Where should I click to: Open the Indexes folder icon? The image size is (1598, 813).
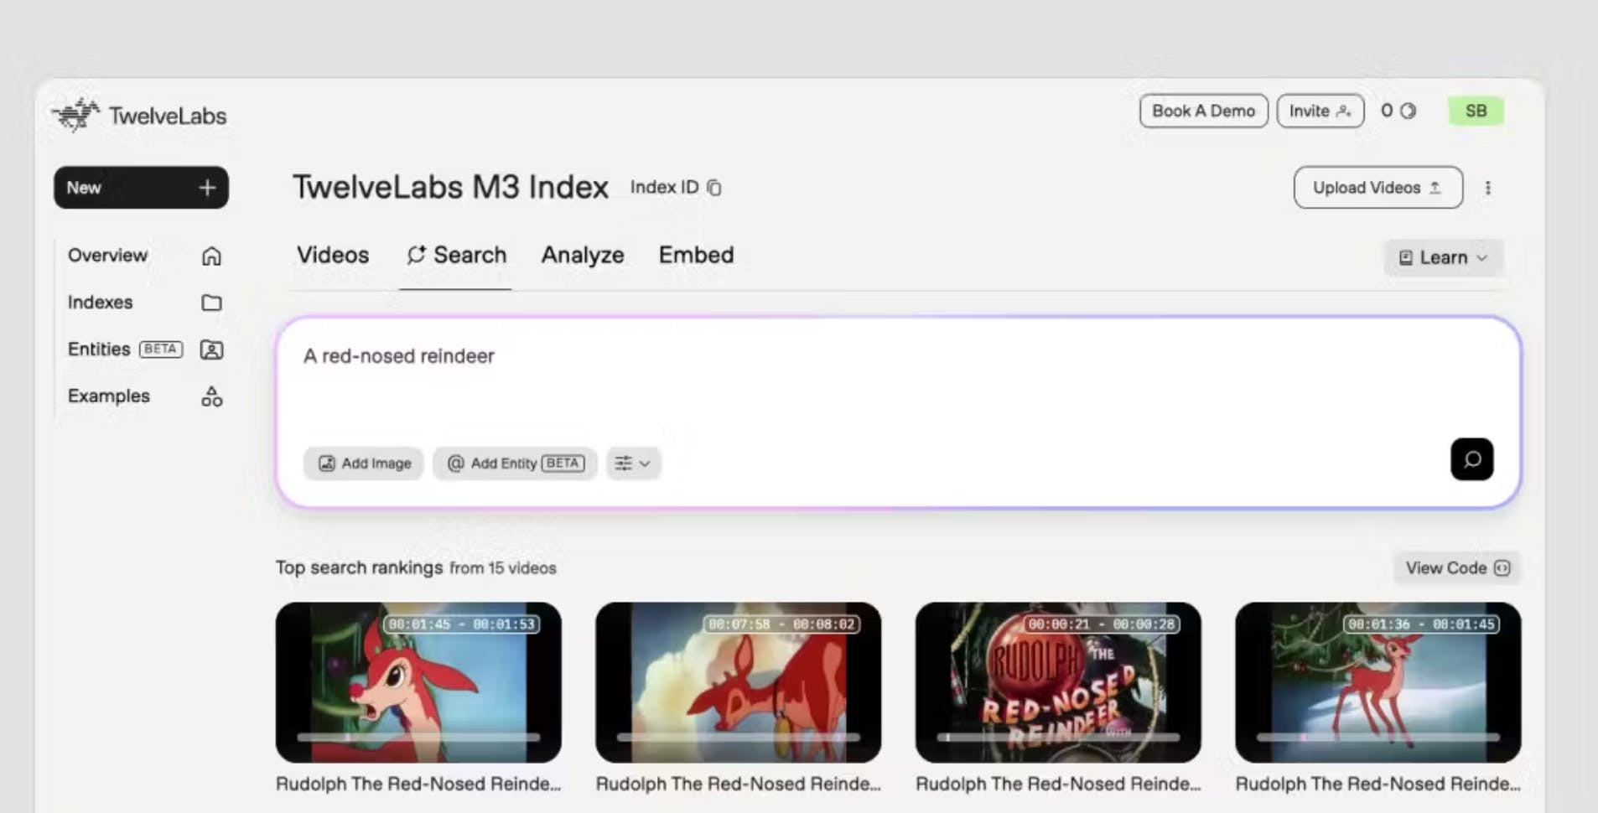click(211, 303)
